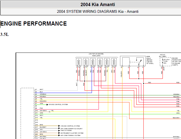Select connector pin "A10 GRY/ORG"
Screen dimensions: 181x139
tap(41, 111)
